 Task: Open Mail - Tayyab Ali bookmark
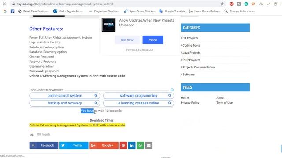(68, 11)
